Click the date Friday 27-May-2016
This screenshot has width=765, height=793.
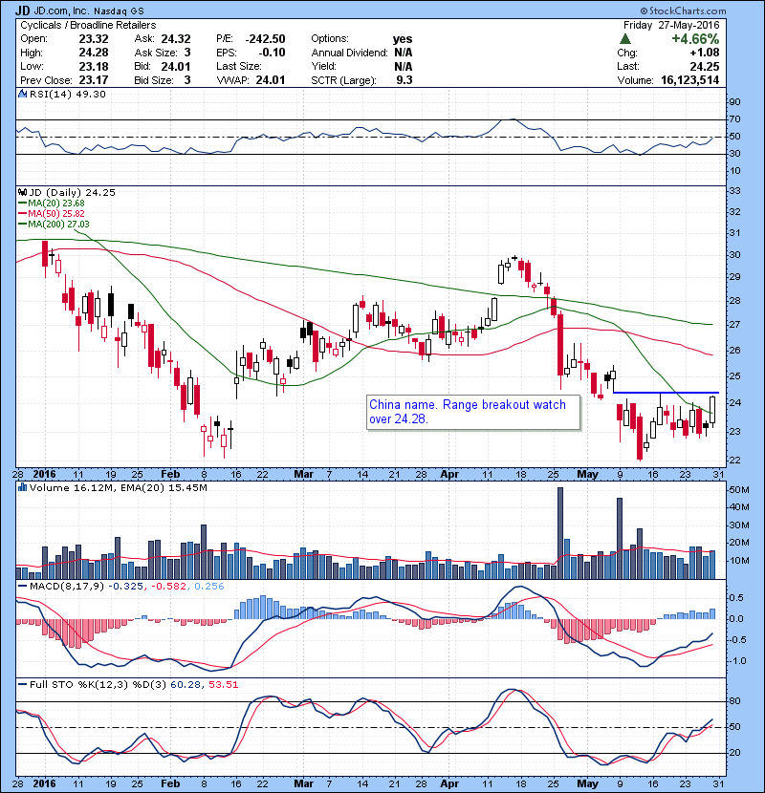[671, 25]
